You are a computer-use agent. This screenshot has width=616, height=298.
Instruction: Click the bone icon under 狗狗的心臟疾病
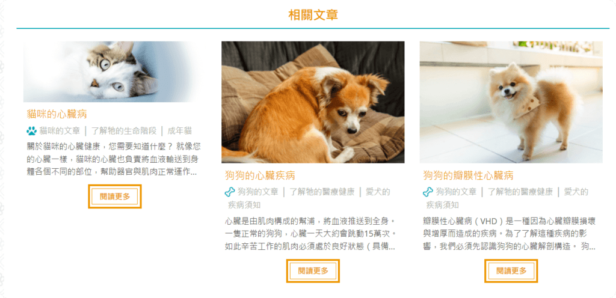[229, 192]
